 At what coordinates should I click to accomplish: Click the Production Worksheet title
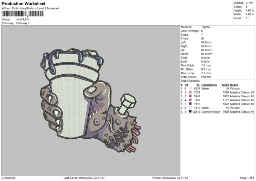click(21, 3)
